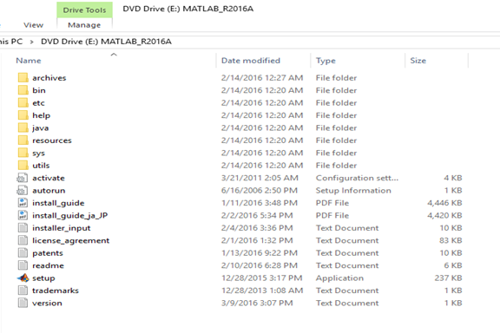Viewport: 500px width, 333px height.
Task: Click the version file name
Action: pos(47,303)
